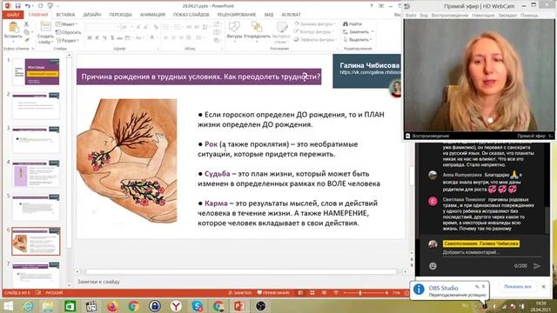Switch to the ДИЗАЙН ribbon tab
557x313 pixels.
click(x=92, y=15)
